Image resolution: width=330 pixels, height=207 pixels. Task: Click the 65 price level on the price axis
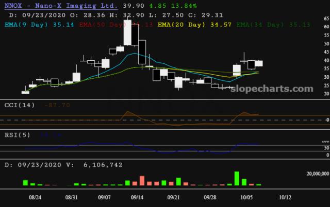326,19
